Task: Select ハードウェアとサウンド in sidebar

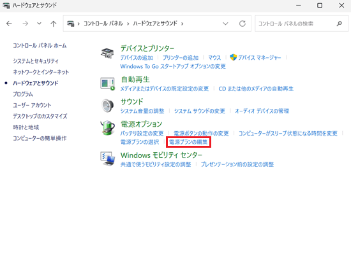Action: pos(35,83)
